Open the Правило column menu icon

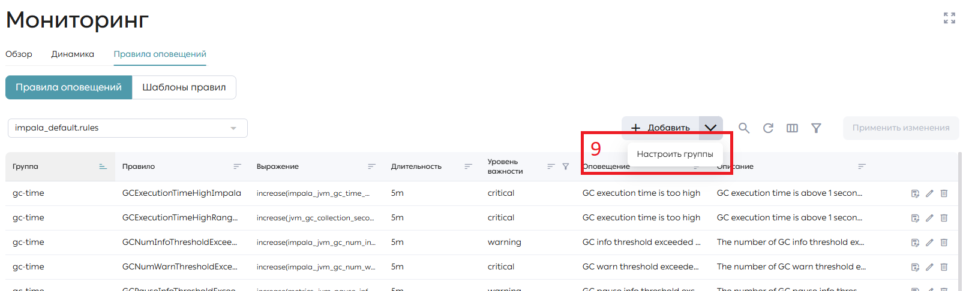[x=237, y=166]
